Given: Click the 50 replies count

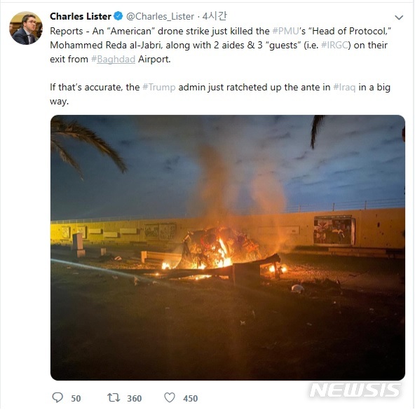Looking at the screenshot, I should coord(76,398).
